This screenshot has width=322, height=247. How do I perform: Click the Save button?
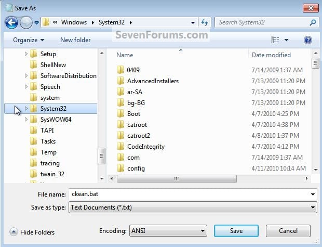pos(236,231)
